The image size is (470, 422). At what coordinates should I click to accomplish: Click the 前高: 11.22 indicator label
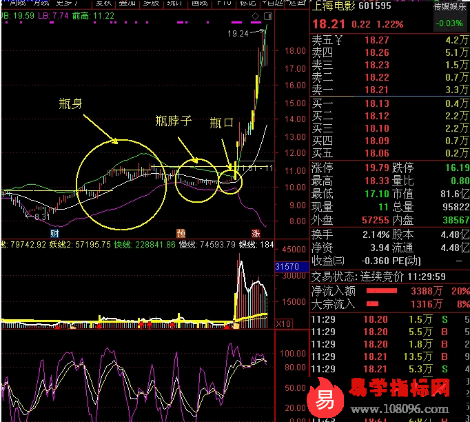click(x=93, y=16)
